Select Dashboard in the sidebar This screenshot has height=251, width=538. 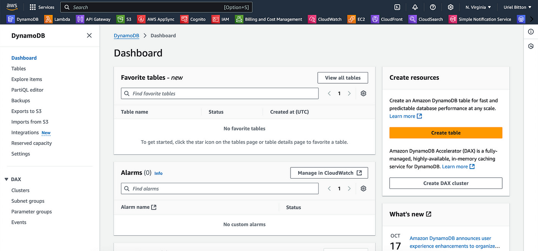pyautogui.click(x=24, y=58)
